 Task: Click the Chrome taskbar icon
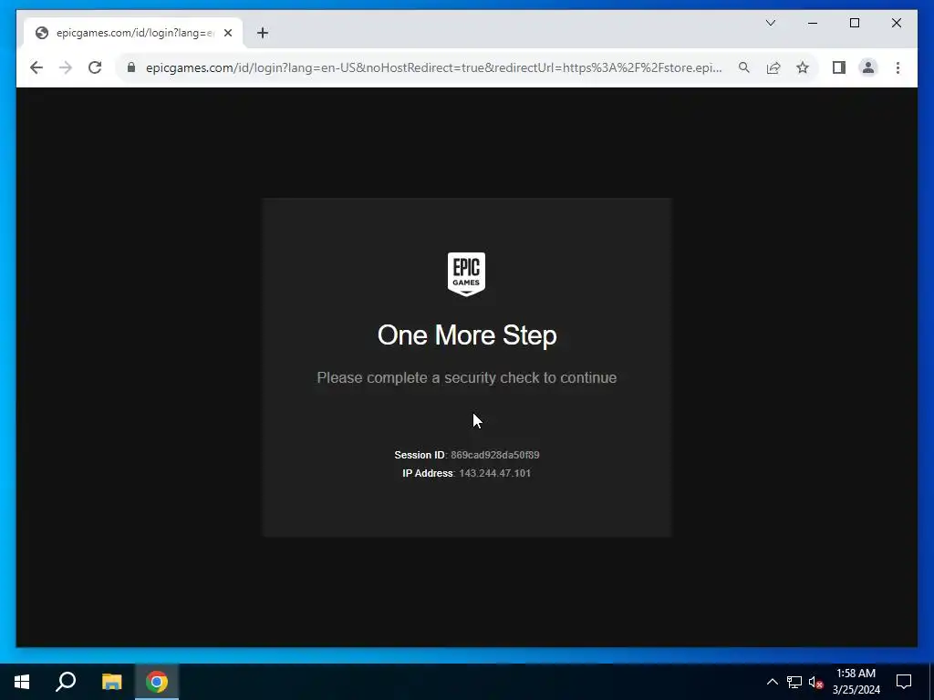(157, 682)
